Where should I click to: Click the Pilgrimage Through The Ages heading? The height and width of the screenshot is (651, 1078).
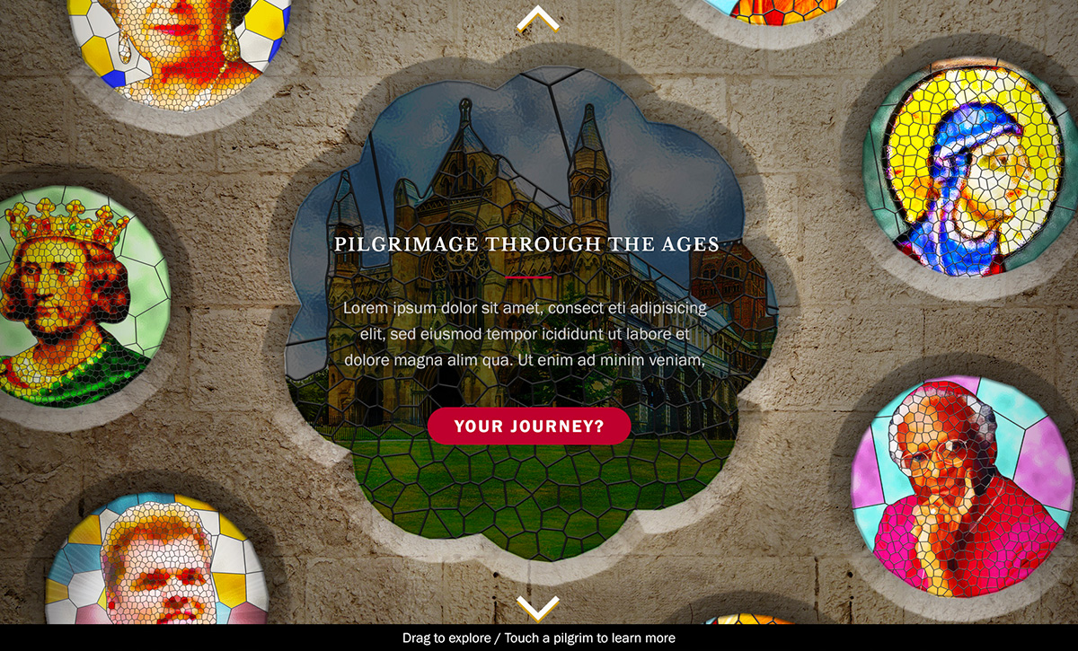tap(526, 244)
